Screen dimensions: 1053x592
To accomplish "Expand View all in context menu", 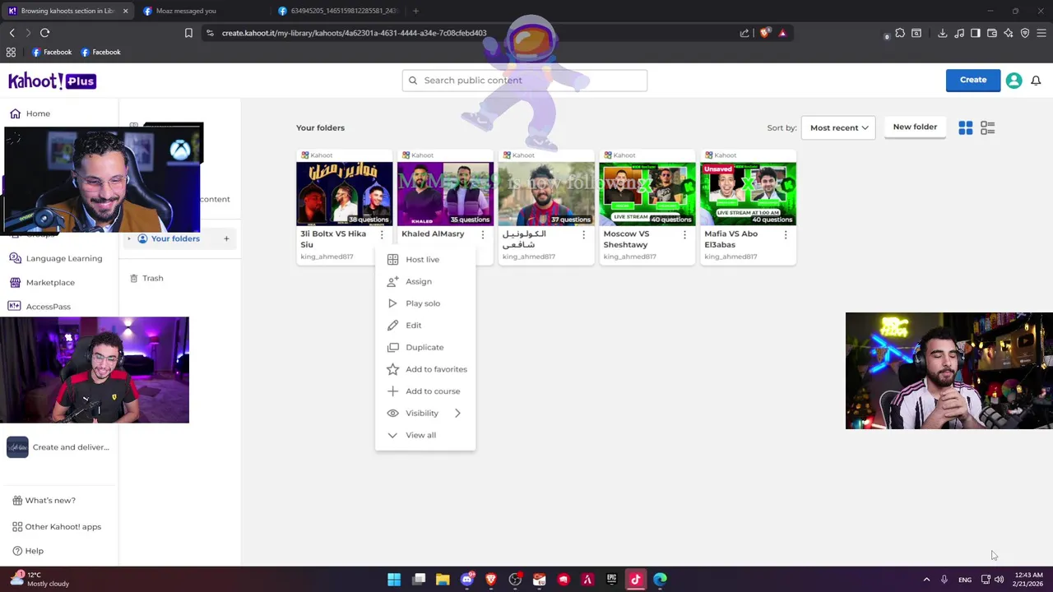I will coord(424,435).
